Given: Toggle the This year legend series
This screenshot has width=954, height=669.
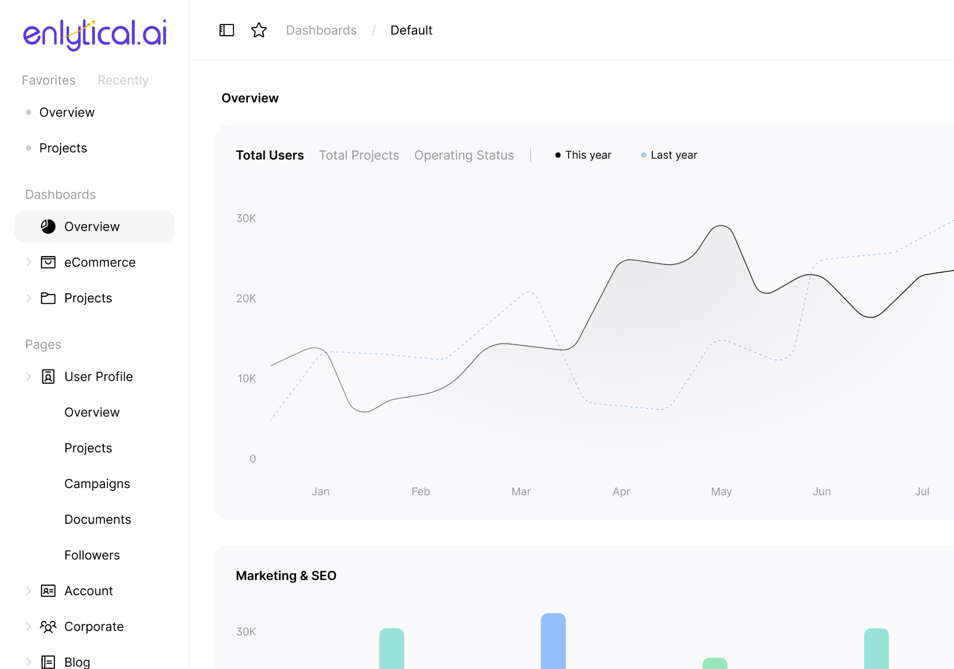Looking at the screenshot, I should 583,155.
